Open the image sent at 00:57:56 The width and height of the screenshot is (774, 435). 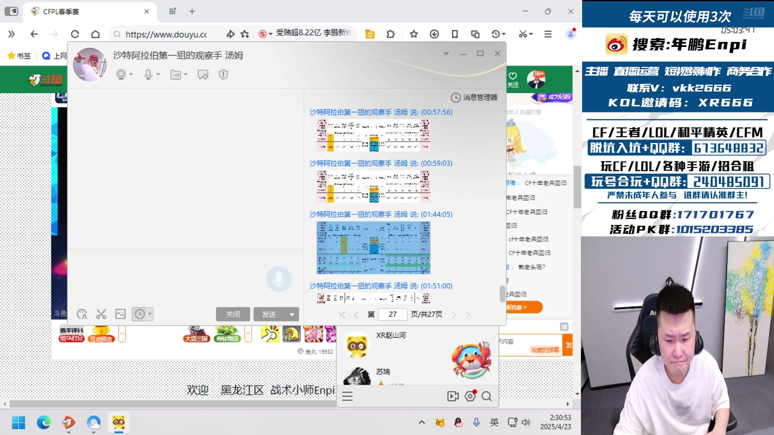(x=373, y=135)
